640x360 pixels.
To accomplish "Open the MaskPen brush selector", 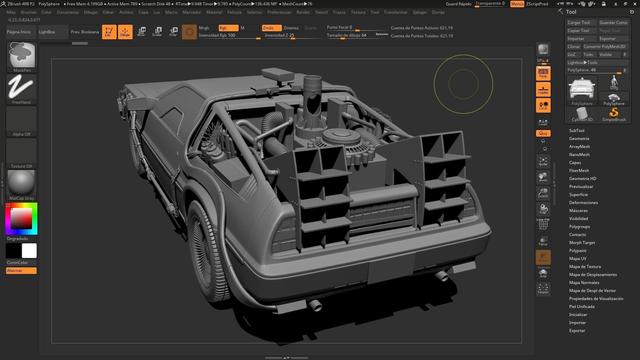I will (x=22, y=57).
